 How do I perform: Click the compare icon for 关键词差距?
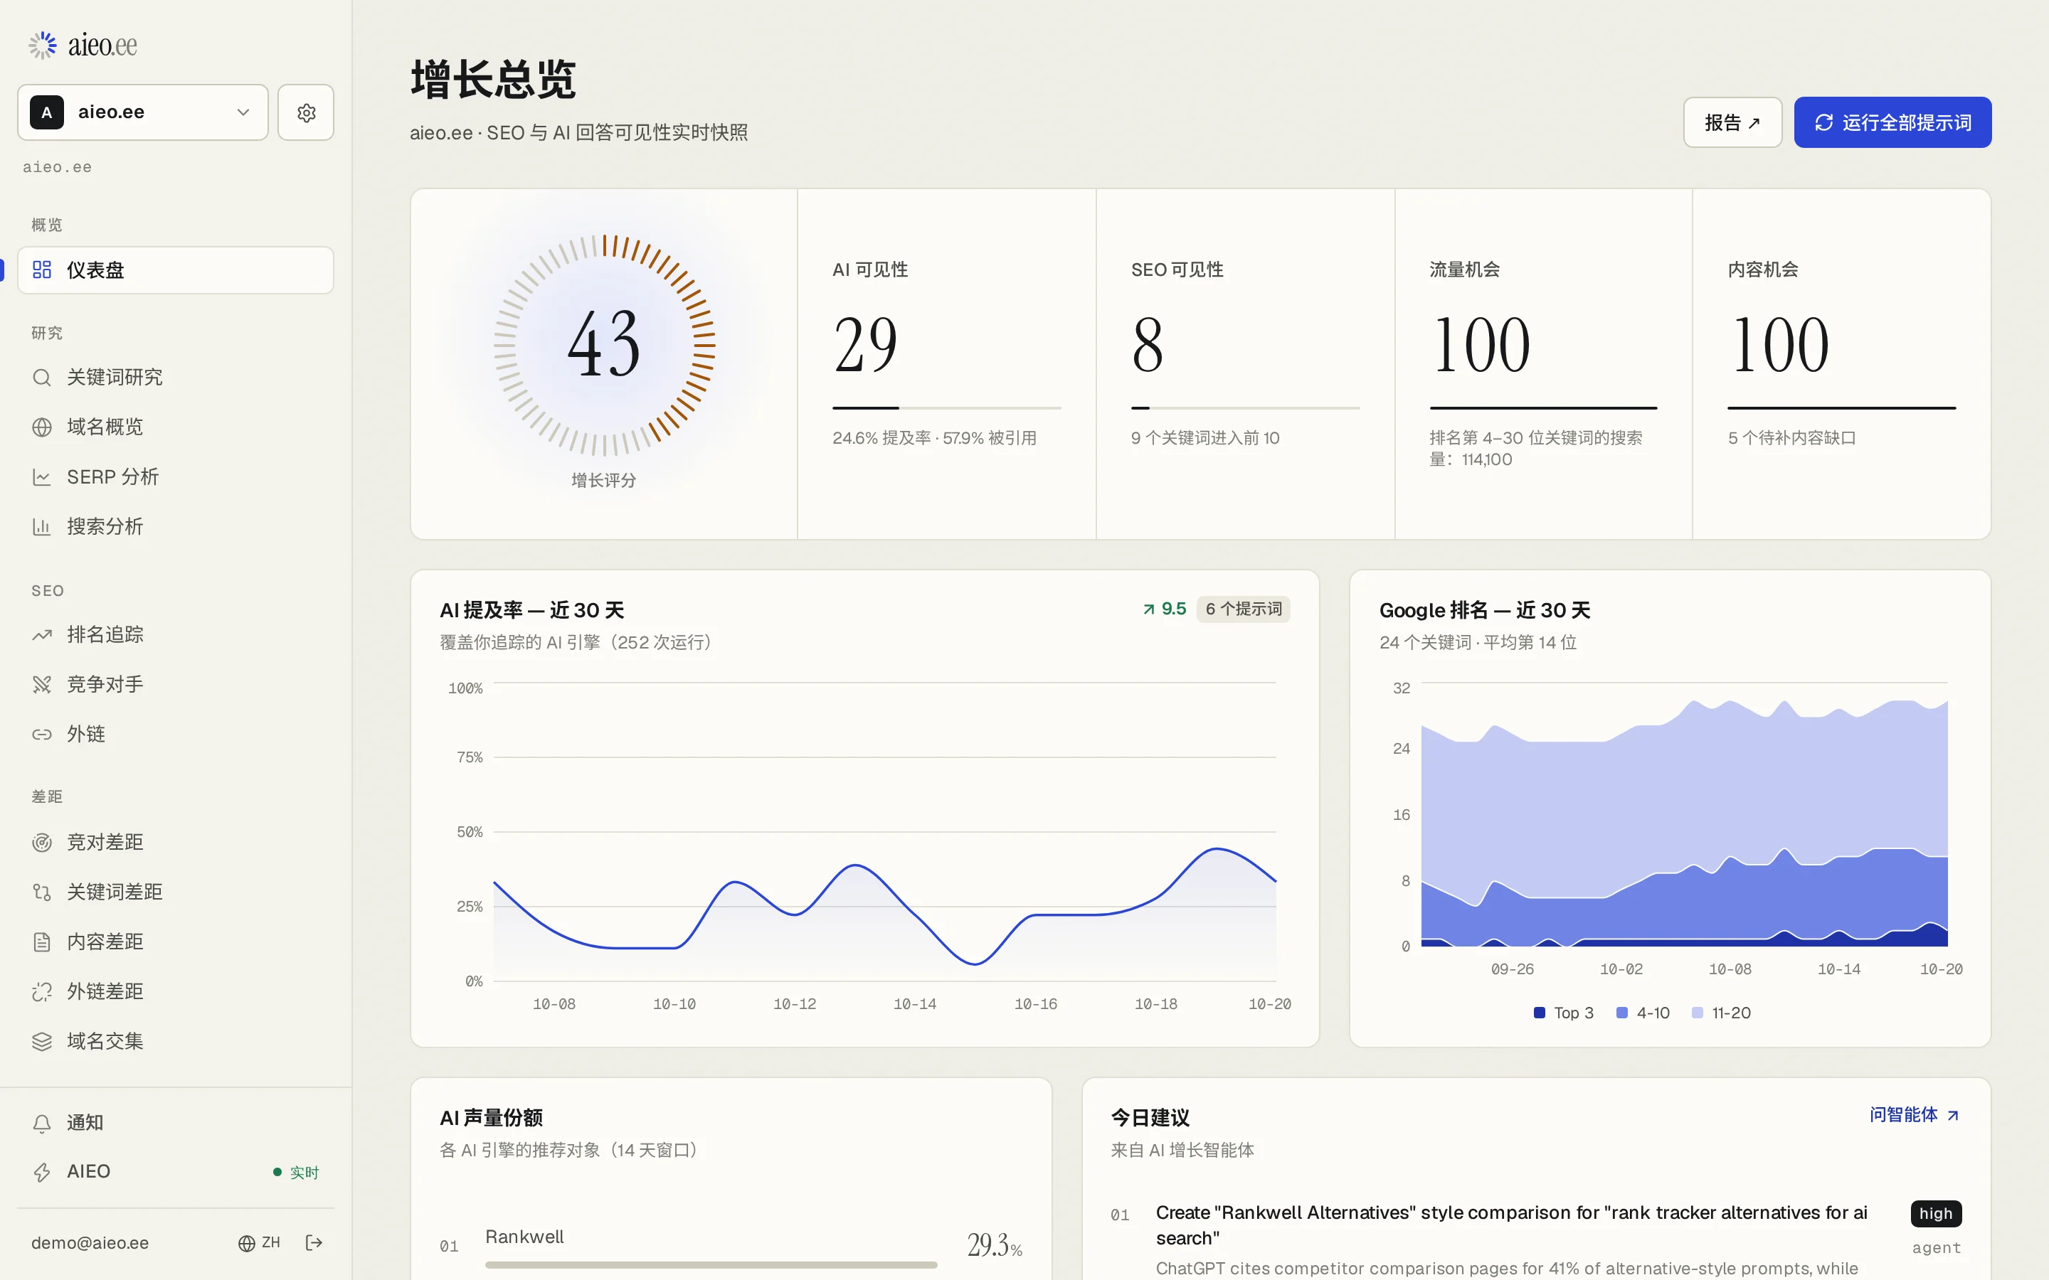[41, 892]
